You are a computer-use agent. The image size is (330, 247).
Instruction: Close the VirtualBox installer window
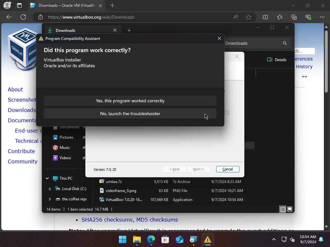237,56
